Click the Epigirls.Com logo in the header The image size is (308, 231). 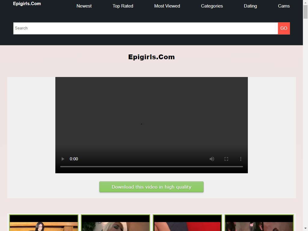point(27,4)
